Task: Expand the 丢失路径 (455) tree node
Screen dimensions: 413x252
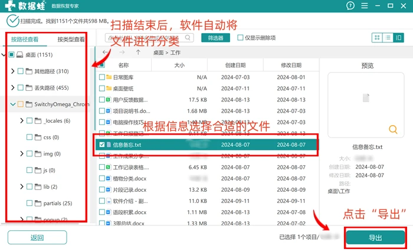Action: [12, 87]
